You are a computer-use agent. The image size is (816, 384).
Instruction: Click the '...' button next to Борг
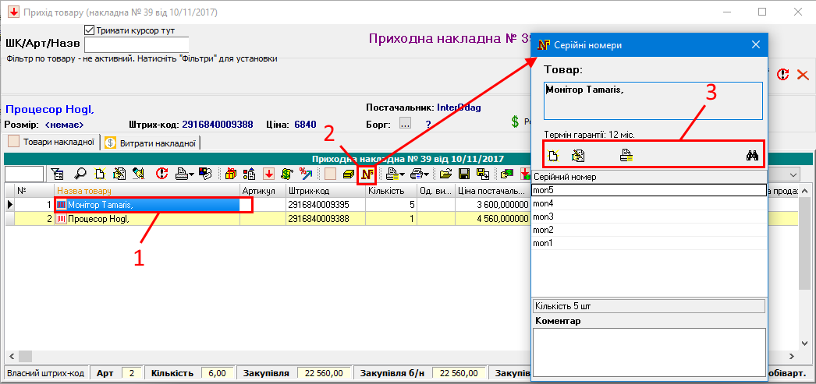(404, 123)
